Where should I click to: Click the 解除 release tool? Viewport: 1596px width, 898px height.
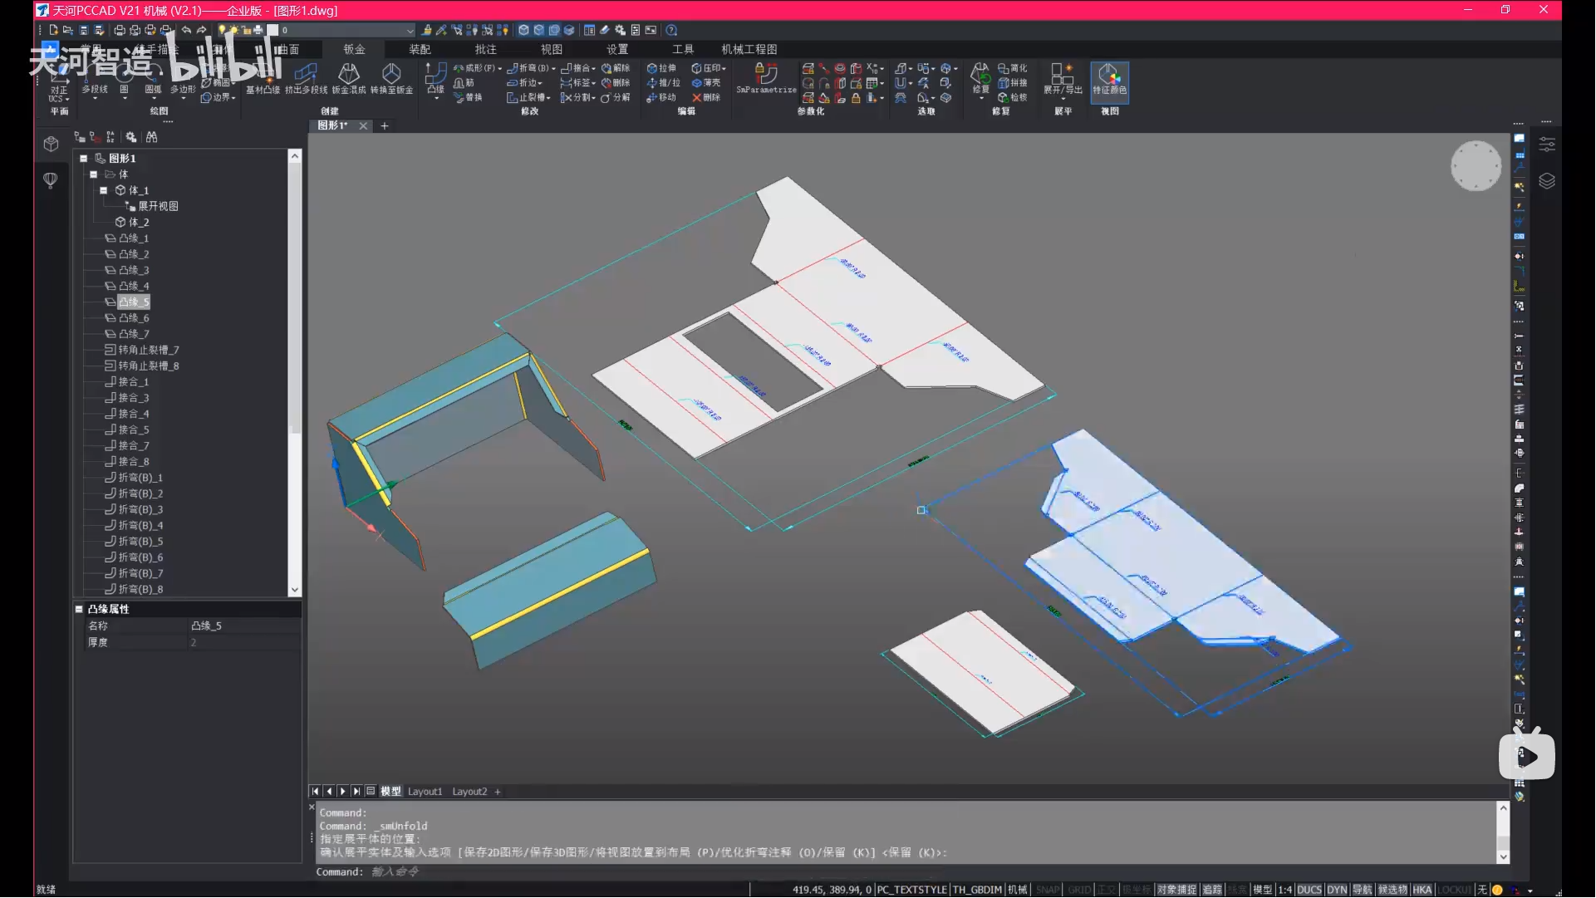tap(616, 68)
